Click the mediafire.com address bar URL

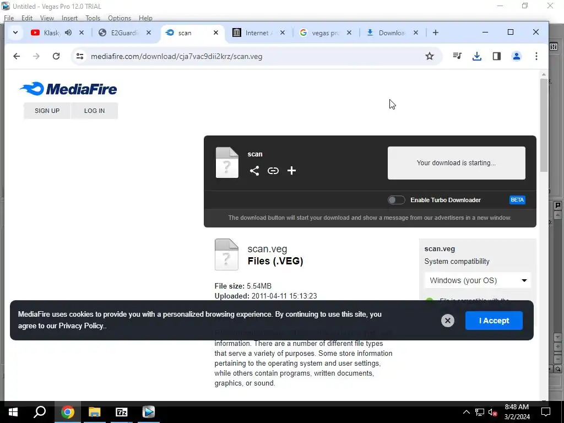pyautogui.click(x=176, y=57)
